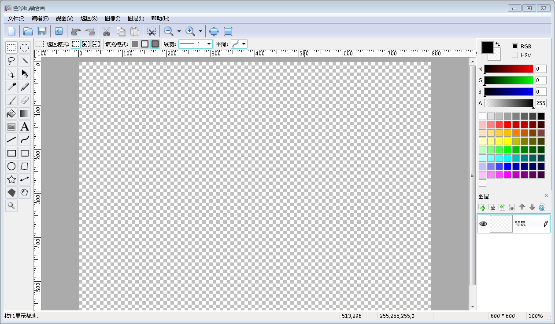Select the paint bucket fill tool
Screen dimensions: 555x324
coord(12,113)
